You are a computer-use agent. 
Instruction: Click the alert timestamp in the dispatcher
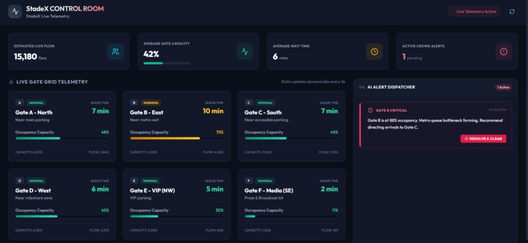[497, 110]
